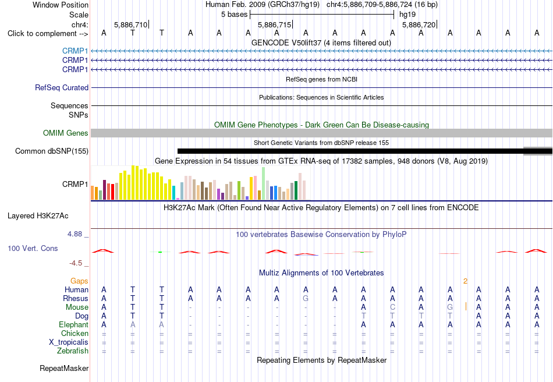Image resolution: width=553 pixels, height=382 pixels.
Task: Click the 'Layered H3K27Ac' track label
Action: [38, 216]
